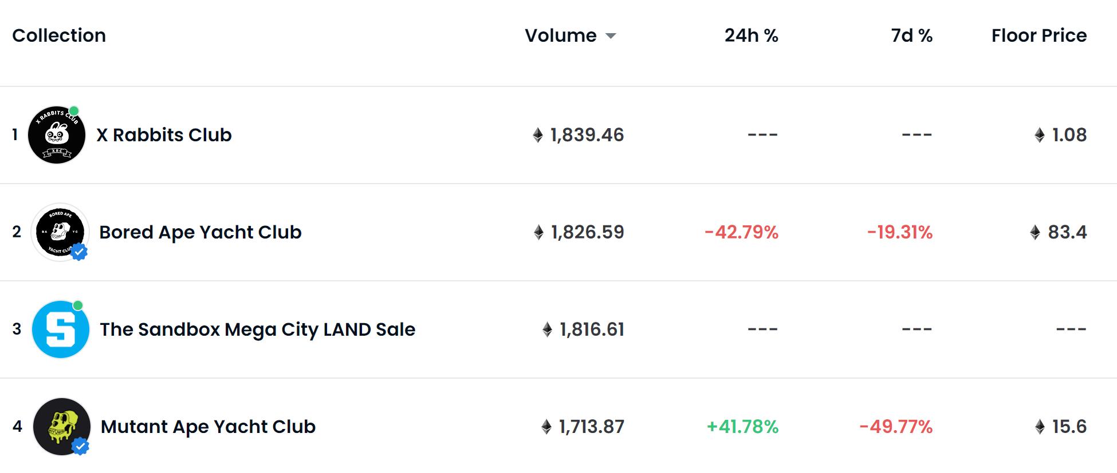The width and height of the screenshot is (1117, 473).
Task: Click the Ethereum icon beside 83.4 floor
Action: click(x=1035, y=233)
